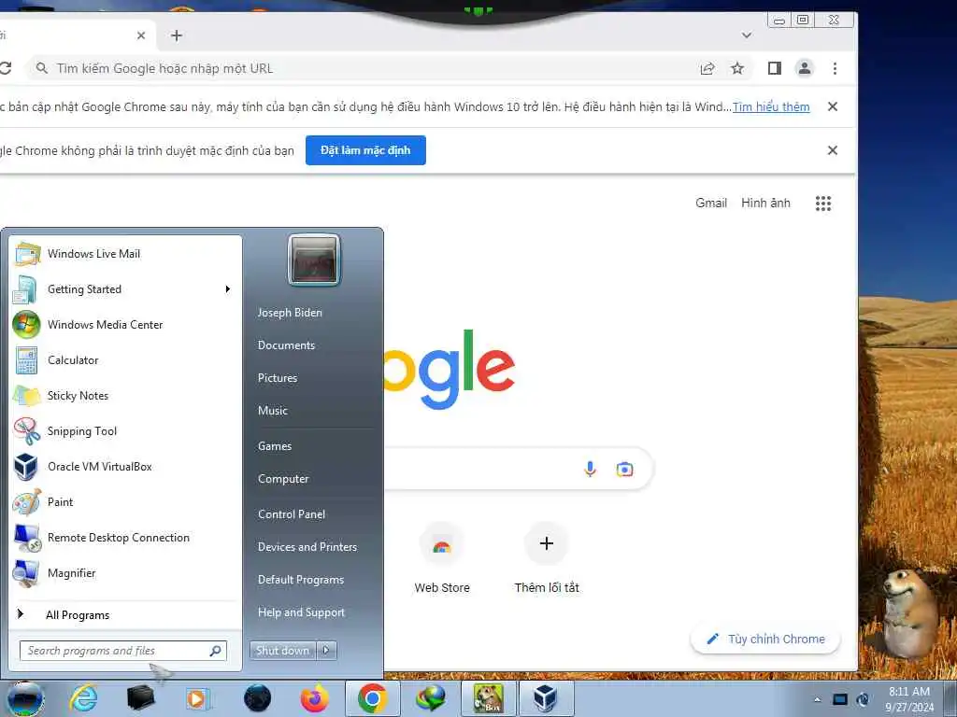
Task: Open the Box game taskbar icon
Action: pos(489,698)
